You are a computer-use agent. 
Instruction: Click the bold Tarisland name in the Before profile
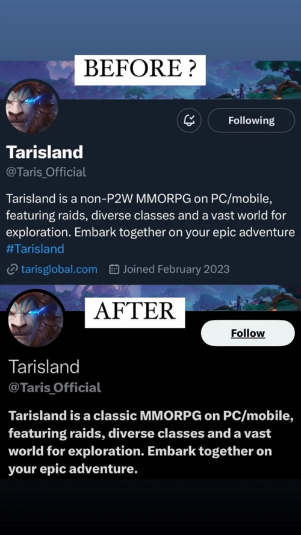coord(45,152)
